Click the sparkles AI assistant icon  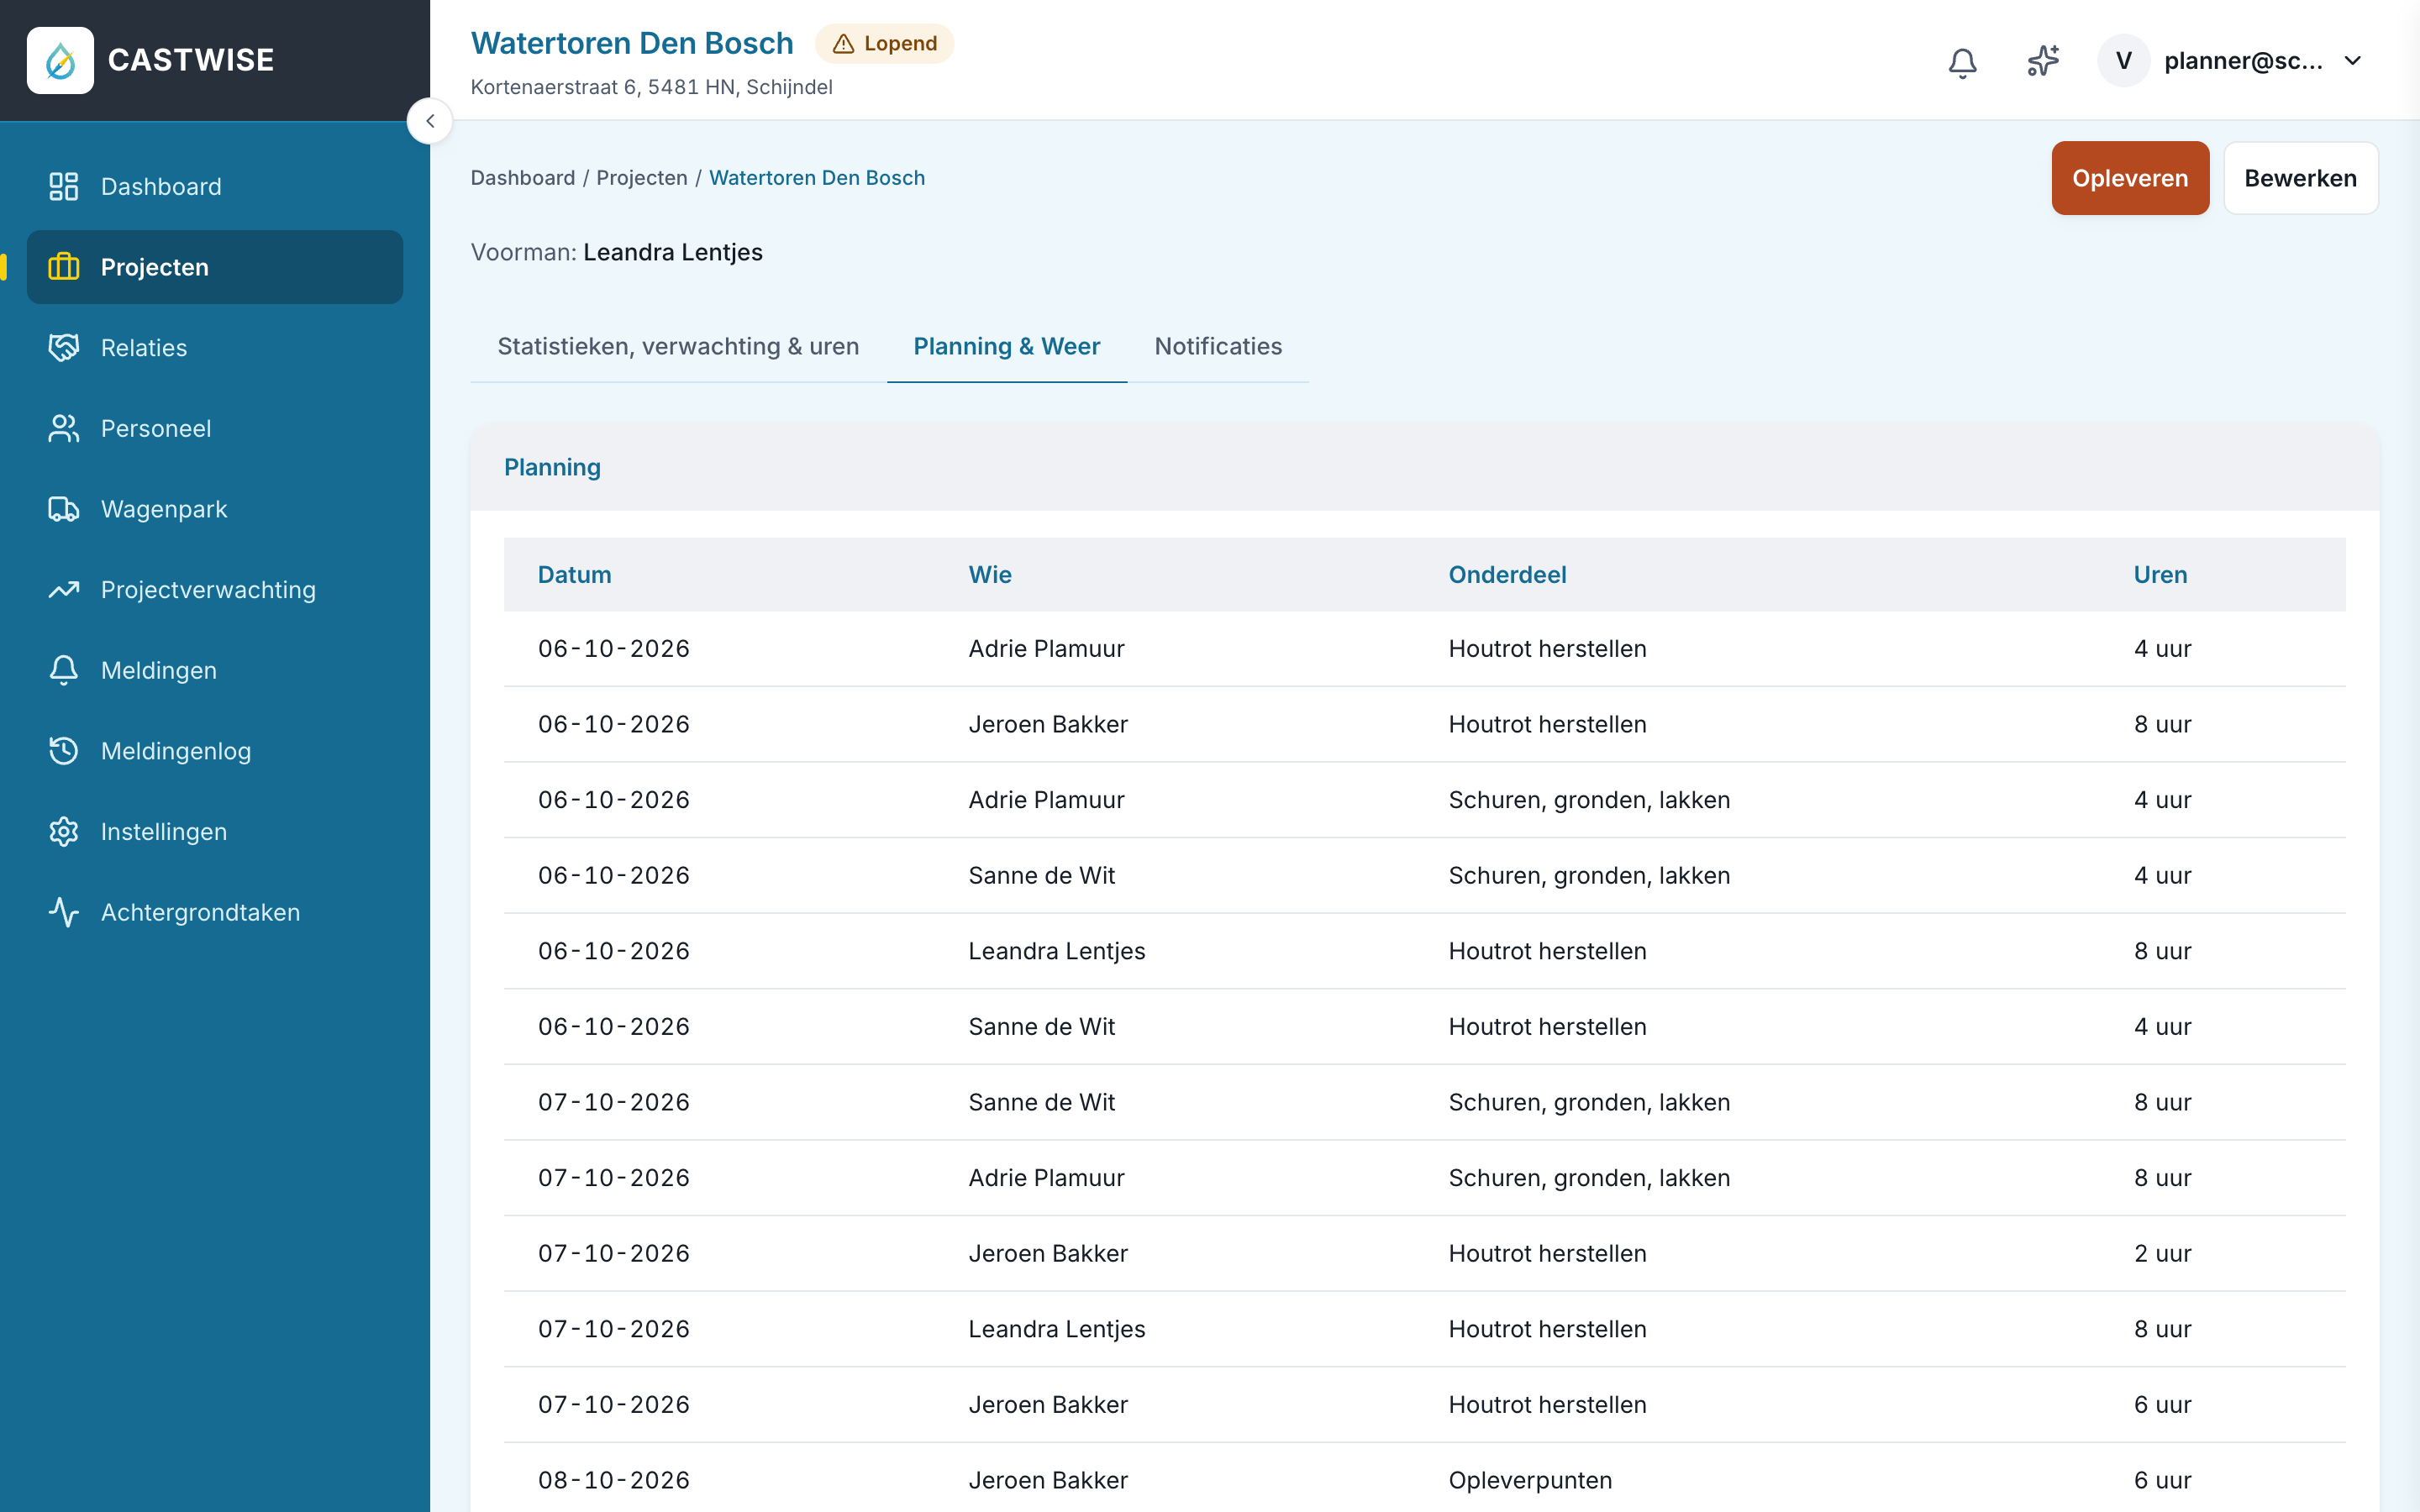tap(2043, 61)
